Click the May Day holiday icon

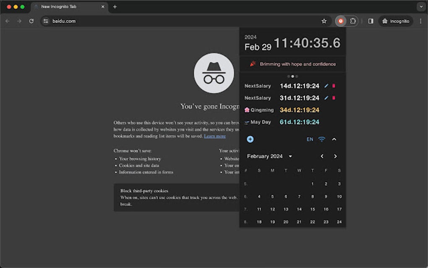pyautogui.click(x=247, y=122)
